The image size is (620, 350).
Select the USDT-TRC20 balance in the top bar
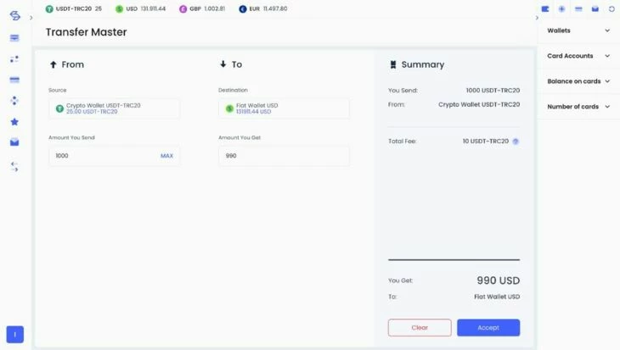point(74,8)
